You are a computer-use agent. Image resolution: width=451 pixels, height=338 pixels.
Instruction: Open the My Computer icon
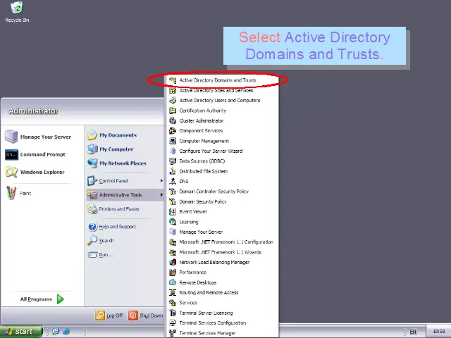(x=92, y=149)
